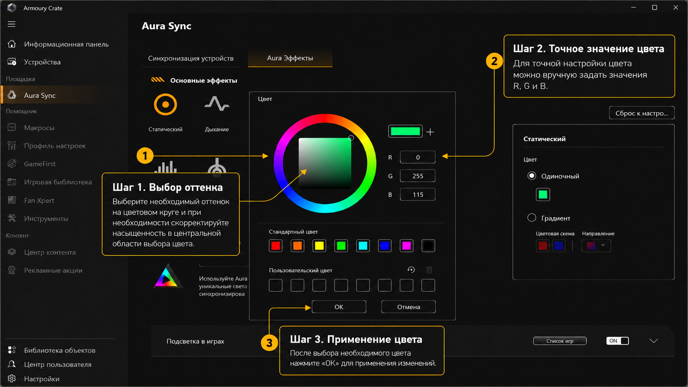Pick the green standard color
Viewport: 688px width, 387px height.
341,246
